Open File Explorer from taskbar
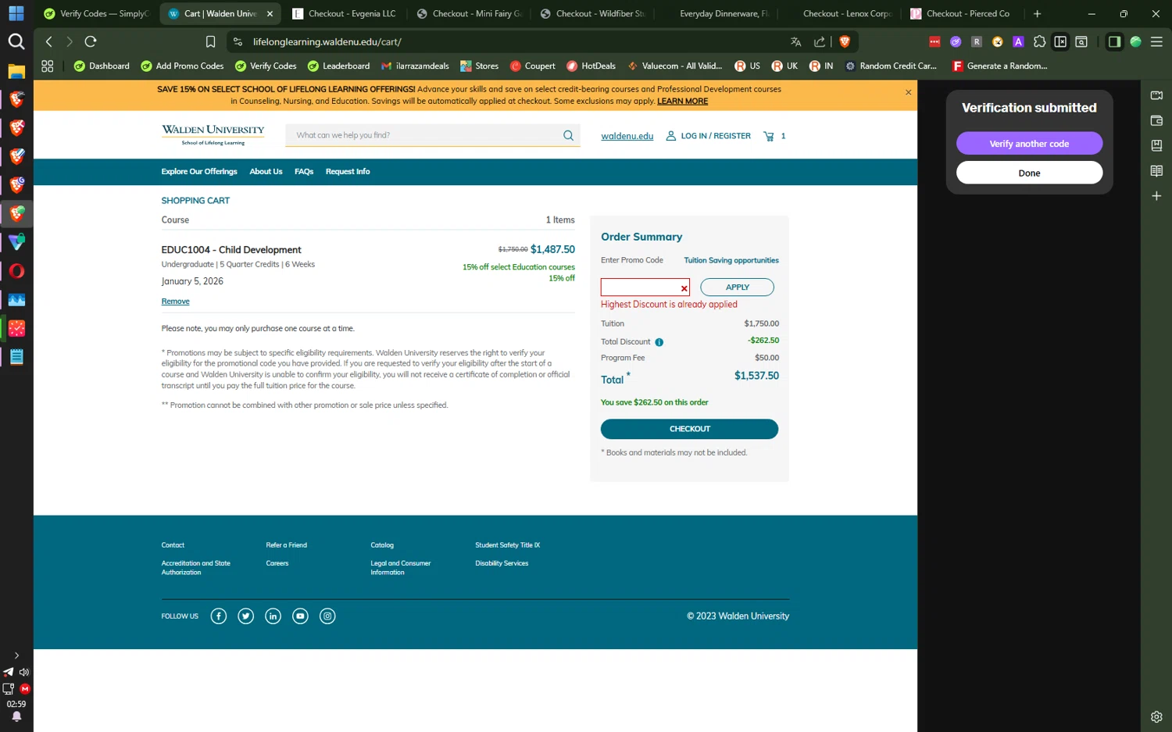The height and width of the screenshot is (732, 1172). [x=16, y=71]
